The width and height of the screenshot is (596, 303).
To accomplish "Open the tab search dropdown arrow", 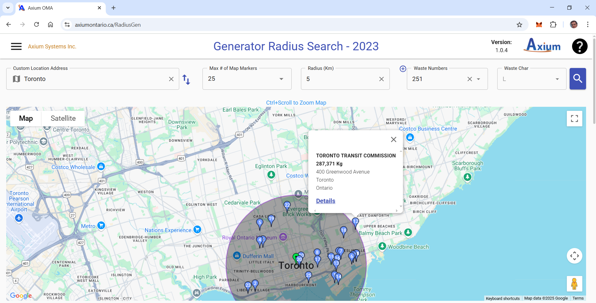I will (x=8, y=8).
